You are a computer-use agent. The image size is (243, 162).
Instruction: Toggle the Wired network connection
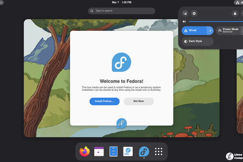(194, 30)
